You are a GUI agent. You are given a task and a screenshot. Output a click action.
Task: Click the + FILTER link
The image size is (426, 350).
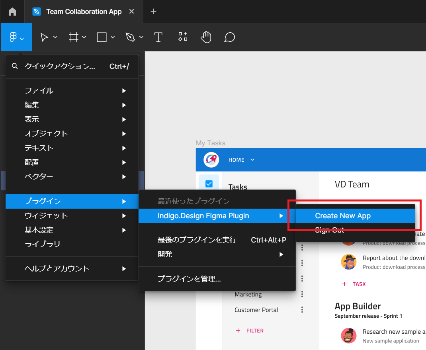tap(249, 331)
